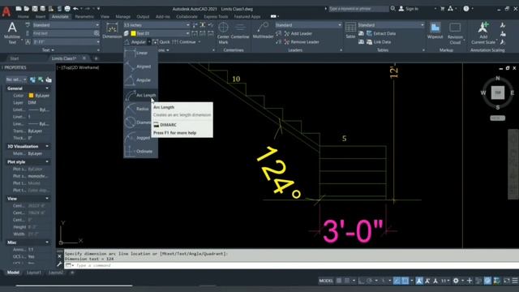Open the AutoCAD application menu
The image size is (519, 292).
click(x=6, y=12)
